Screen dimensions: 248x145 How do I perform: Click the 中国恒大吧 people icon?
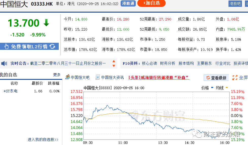click(x=68, y=77)
